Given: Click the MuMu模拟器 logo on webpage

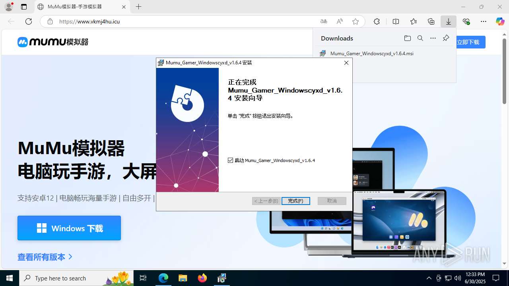Looking at the screenshot, I should 53,42.
